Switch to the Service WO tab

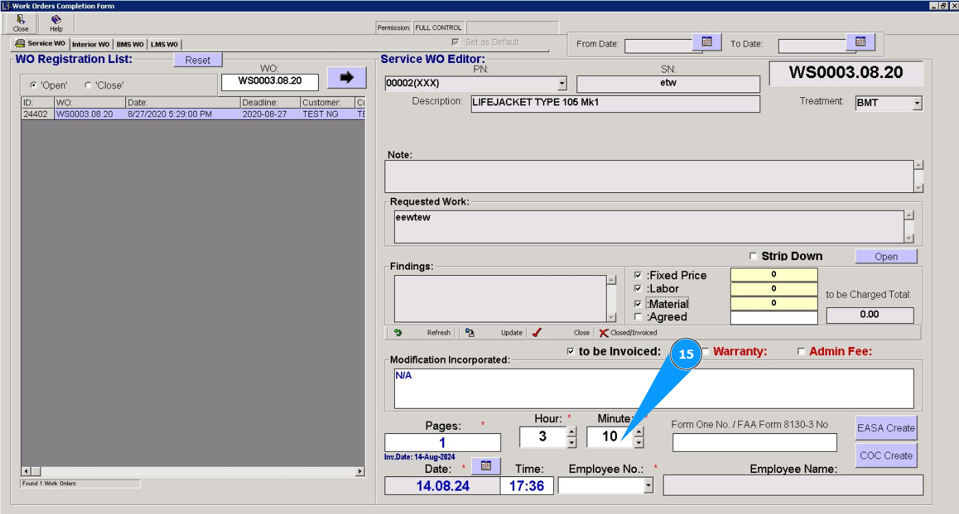pyautogui.click(x=40, y=43)
